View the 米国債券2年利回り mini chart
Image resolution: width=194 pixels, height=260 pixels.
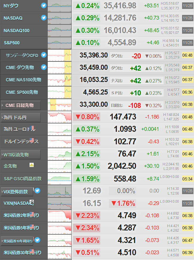click(x=60, y=216)
